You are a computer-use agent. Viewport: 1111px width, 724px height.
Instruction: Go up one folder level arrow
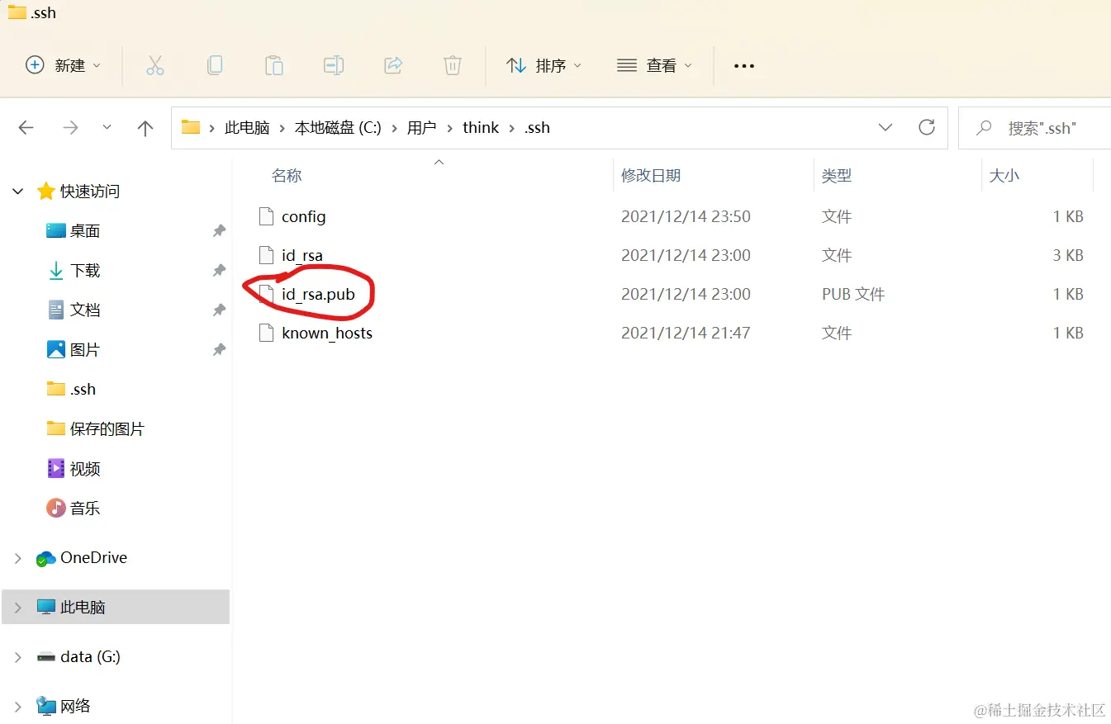[x=145, y=127]
